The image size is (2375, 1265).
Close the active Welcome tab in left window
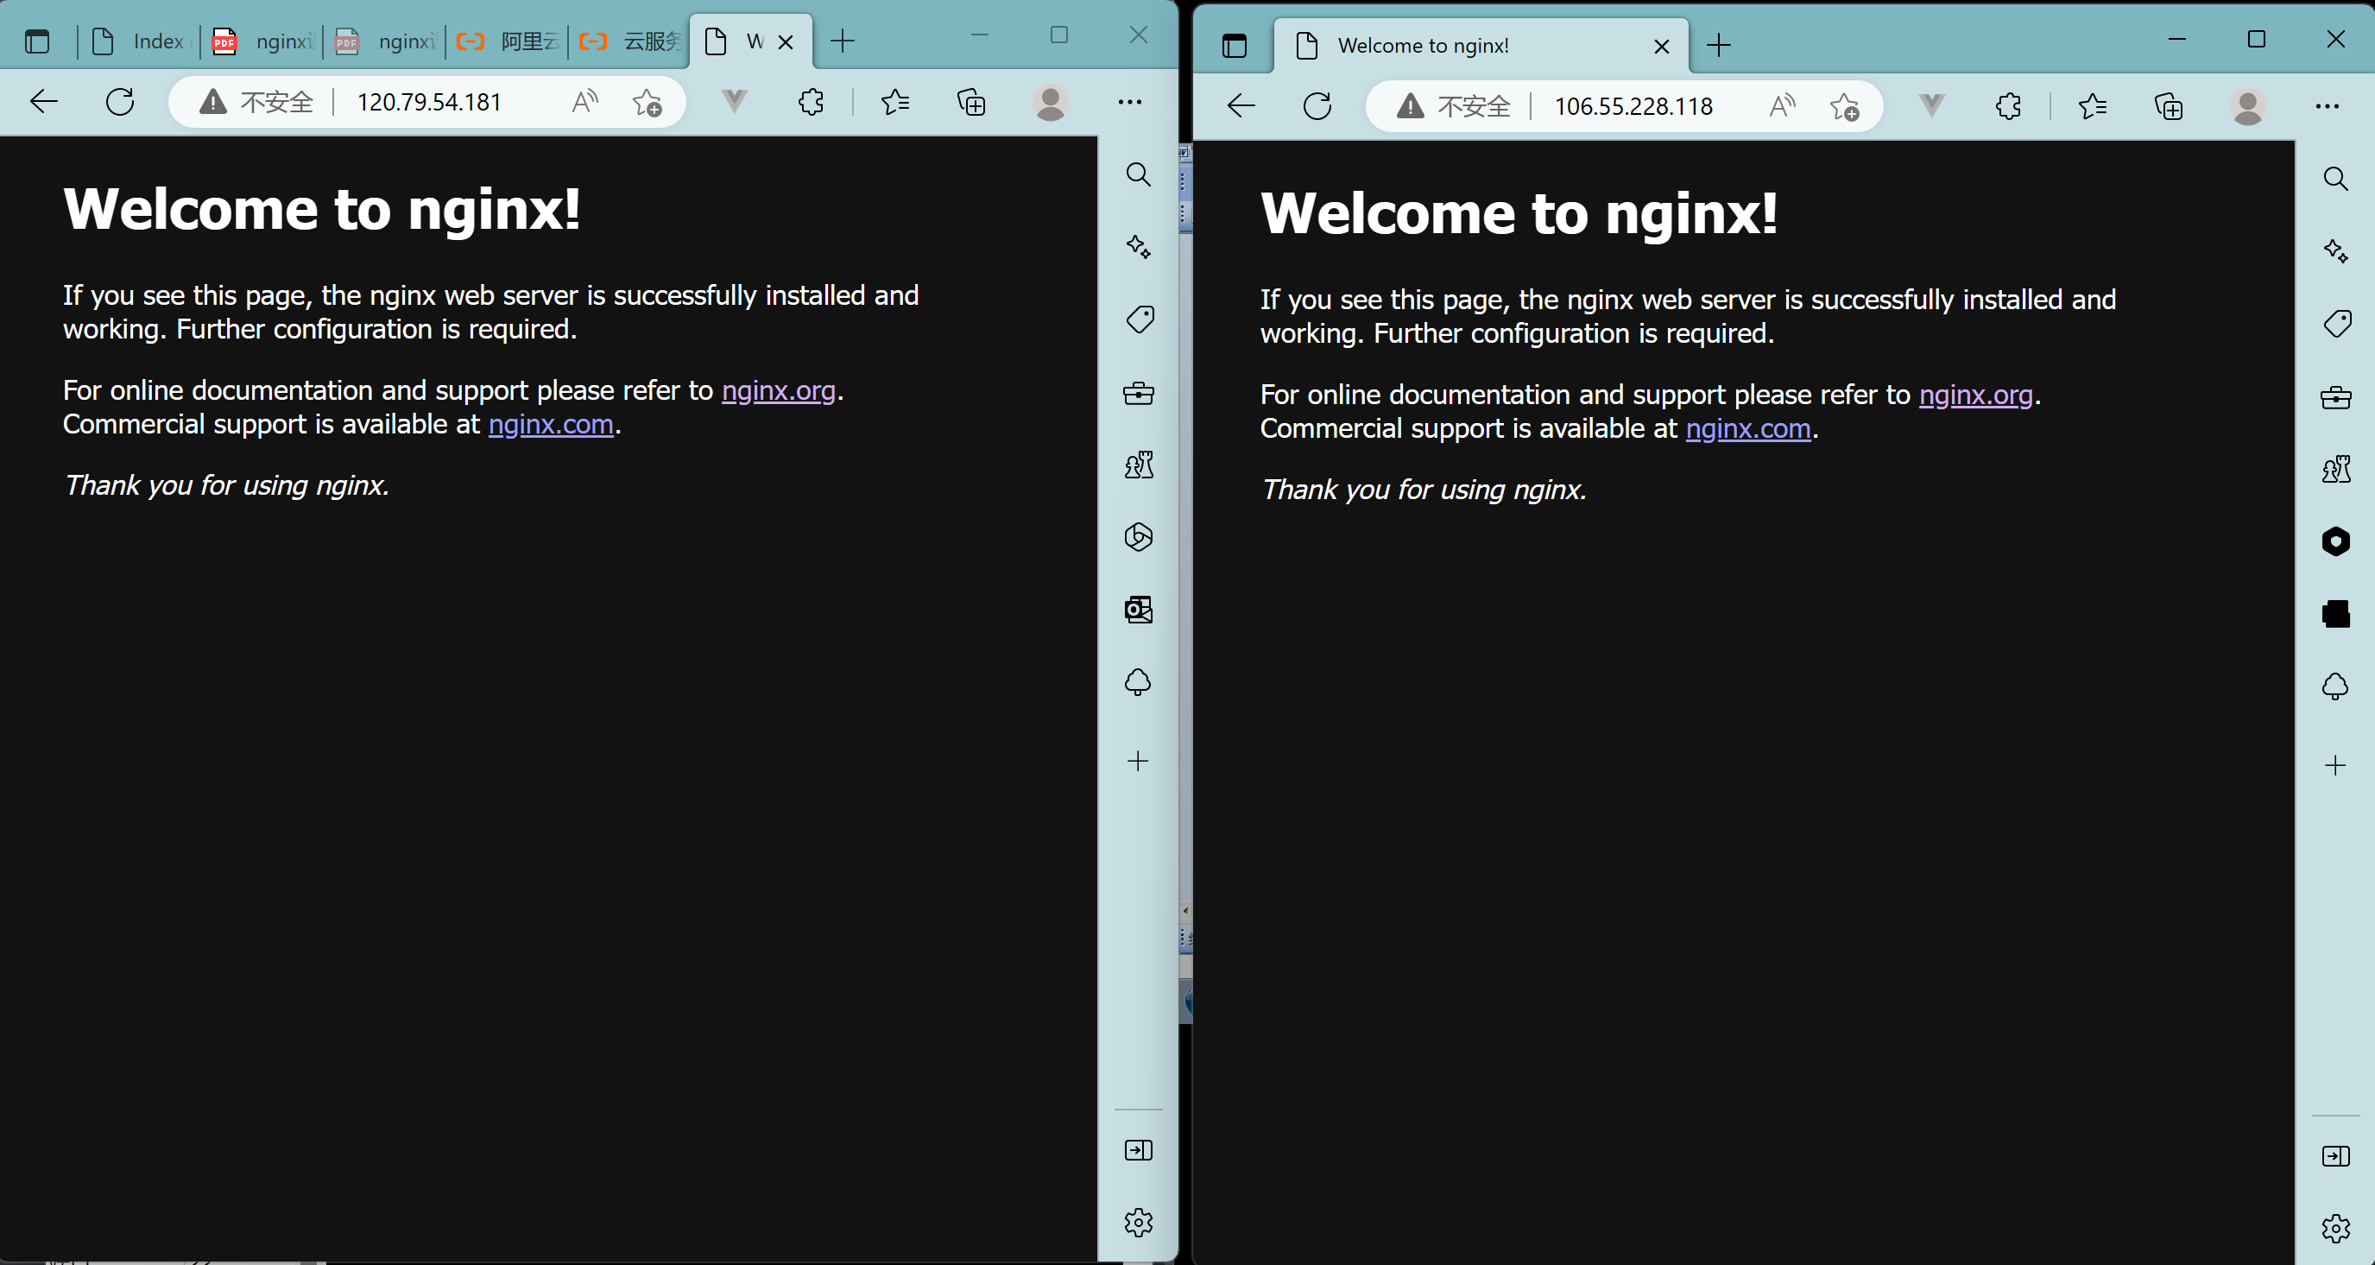coord(786,41)
